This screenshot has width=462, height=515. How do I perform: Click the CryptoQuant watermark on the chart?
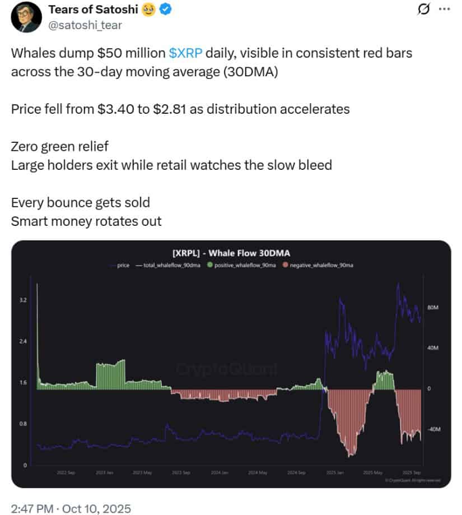click(x=227, y=369)
